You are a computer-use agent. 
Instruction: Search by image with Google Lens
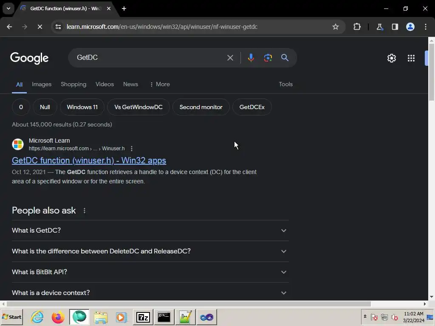[268, 58]
